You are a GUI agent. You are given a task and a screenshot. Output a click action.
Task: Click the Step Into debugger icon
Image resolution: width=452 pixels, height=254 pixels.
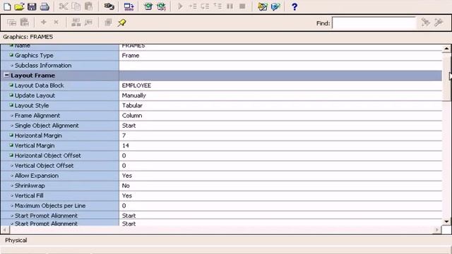193,6
